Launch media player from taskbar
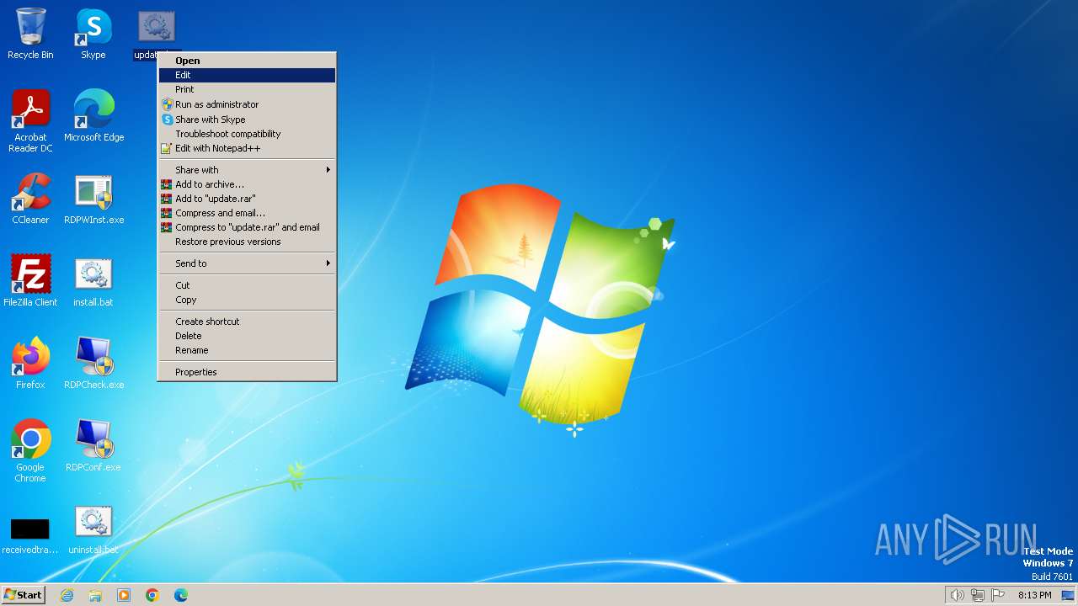 click(x=124, y=595)
